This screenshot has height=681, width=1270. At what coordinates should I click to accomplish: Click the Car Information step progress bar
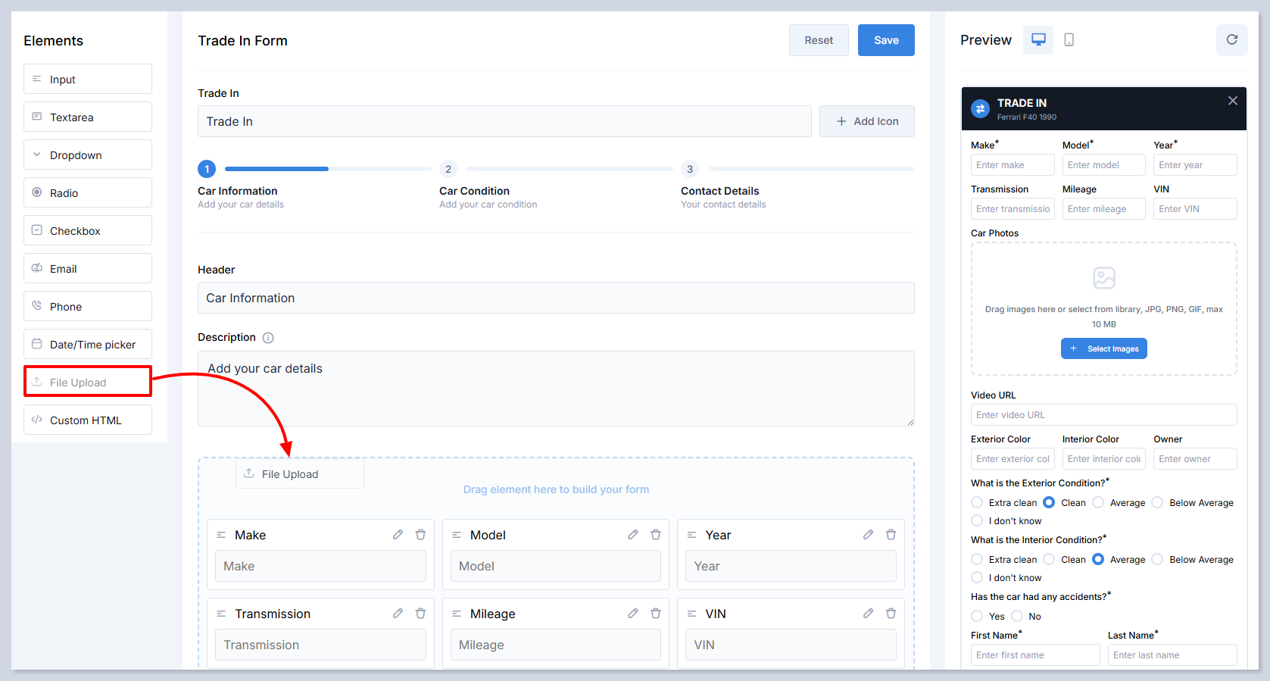click(327, 169)
